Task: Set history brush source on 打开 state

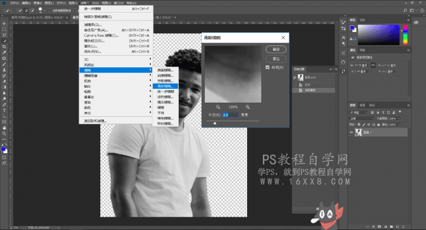Action: coord(295,85)
